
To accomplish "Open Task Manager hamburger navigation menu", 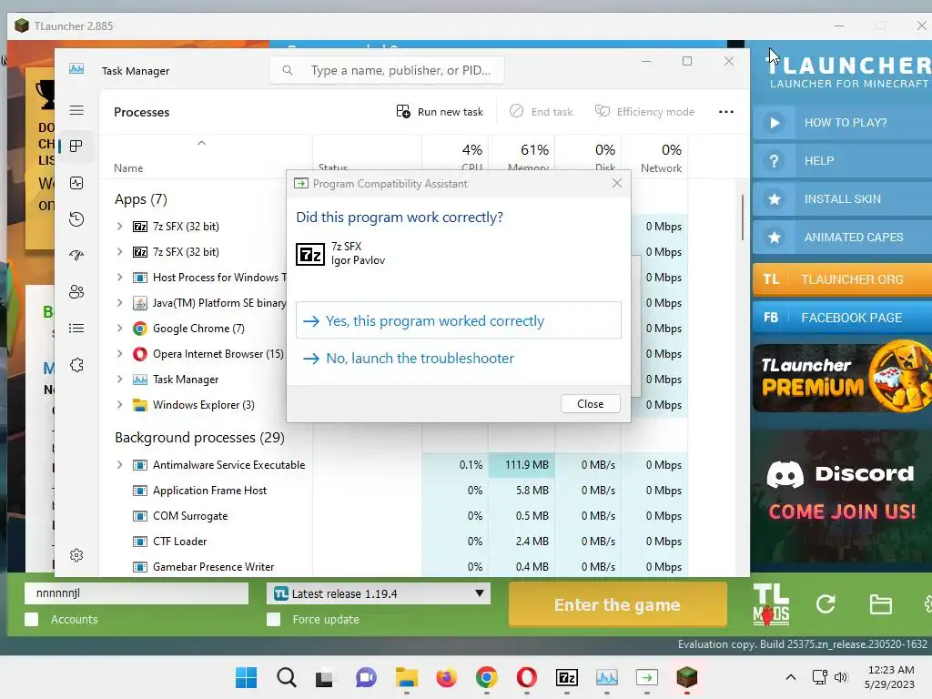I will pos(76,110).
